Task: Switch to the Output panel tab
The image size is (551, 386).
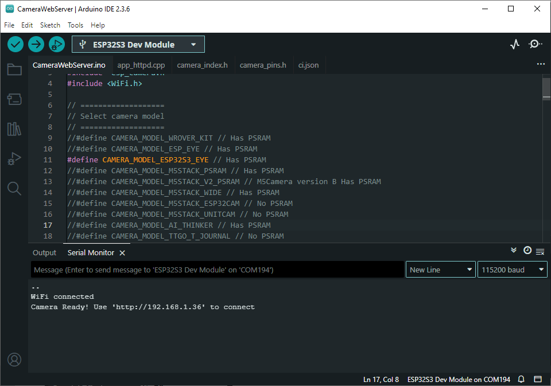Action: (x=44, y=253)
